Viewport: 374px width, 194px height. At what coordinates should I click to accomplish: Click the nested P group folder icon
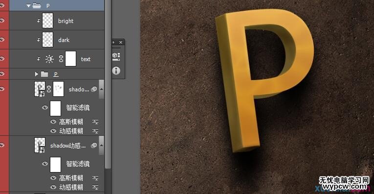click(x=44, y=74)
